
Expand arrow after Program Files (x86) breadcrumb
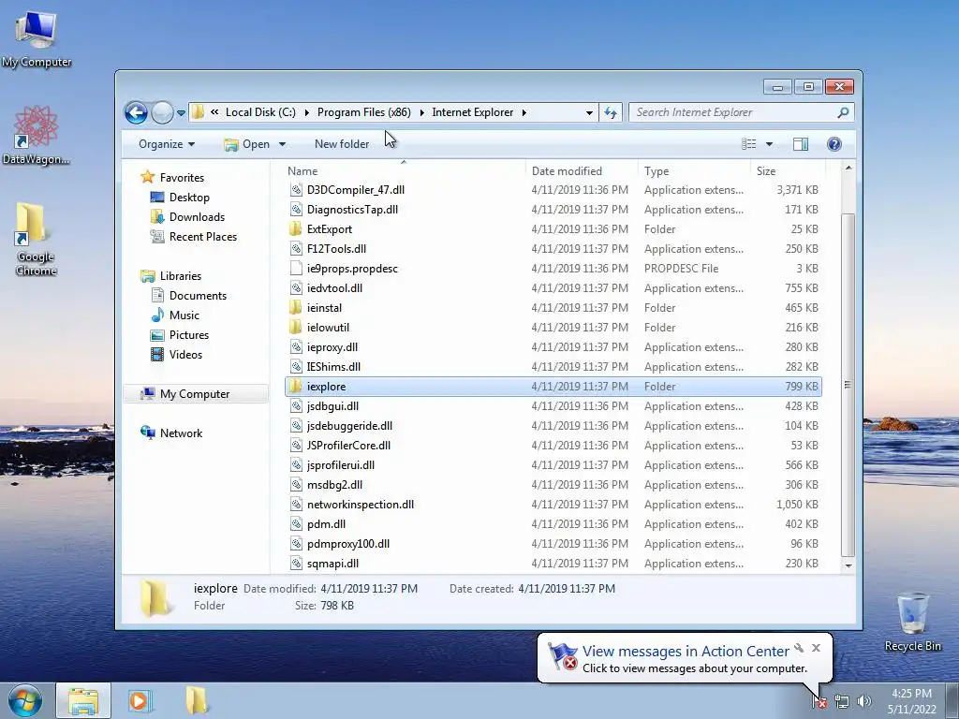click(x=421, y=112)
